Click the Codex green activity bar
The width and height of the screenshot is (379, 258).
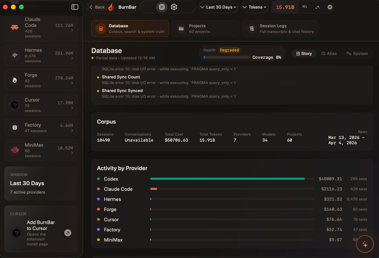[227, 179]
